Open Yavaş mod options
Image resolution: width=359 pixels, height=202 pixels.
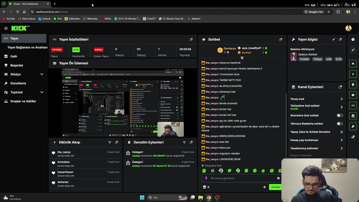(x=316, y=99)
